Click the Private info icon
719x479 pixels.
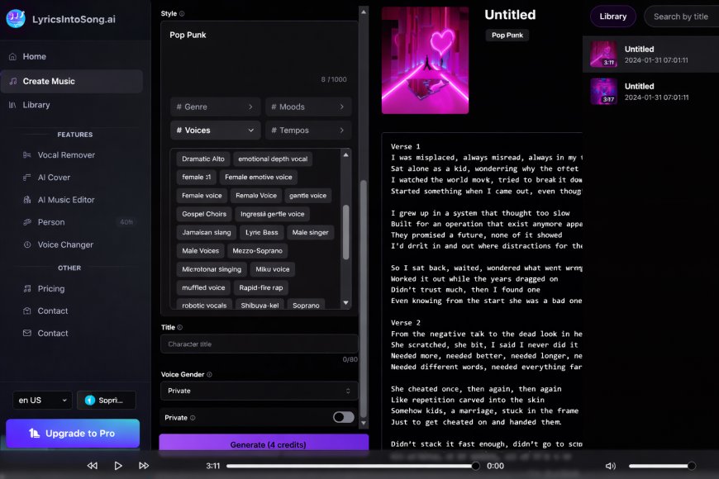(193, 418)
